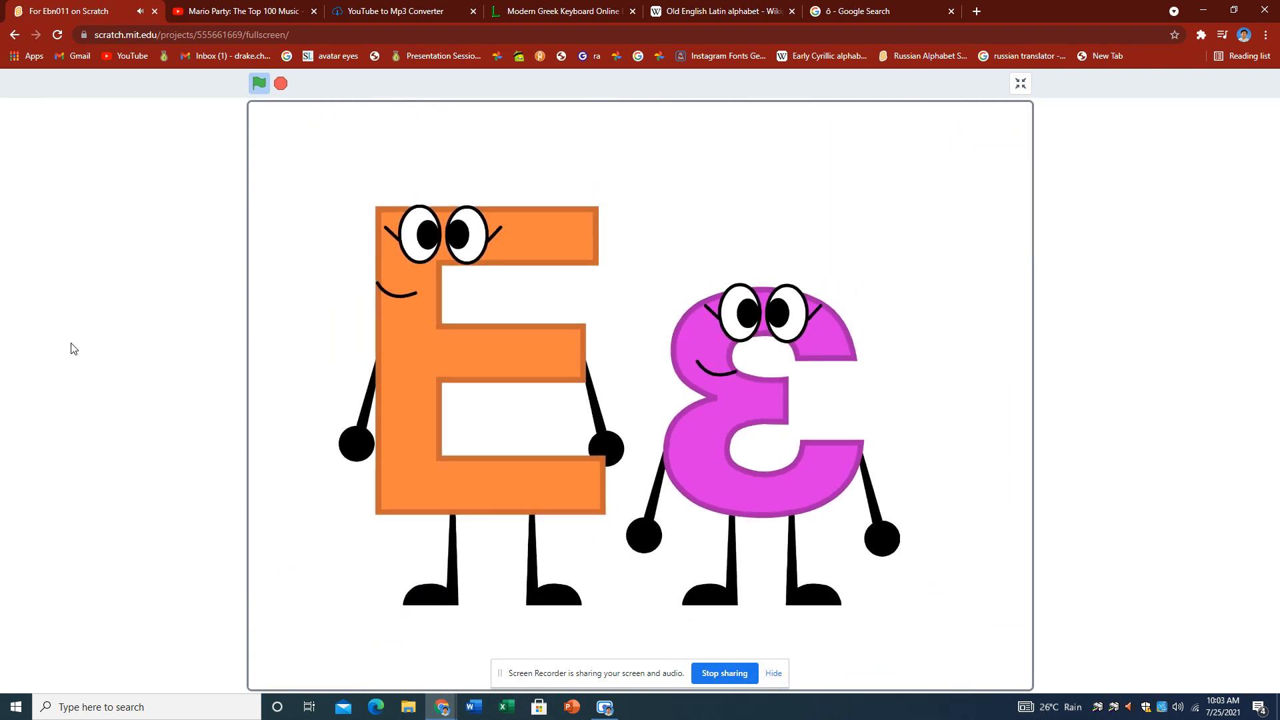
Task: Mute the Scratch tab audio icon
Action: click(x=140, y=11)
